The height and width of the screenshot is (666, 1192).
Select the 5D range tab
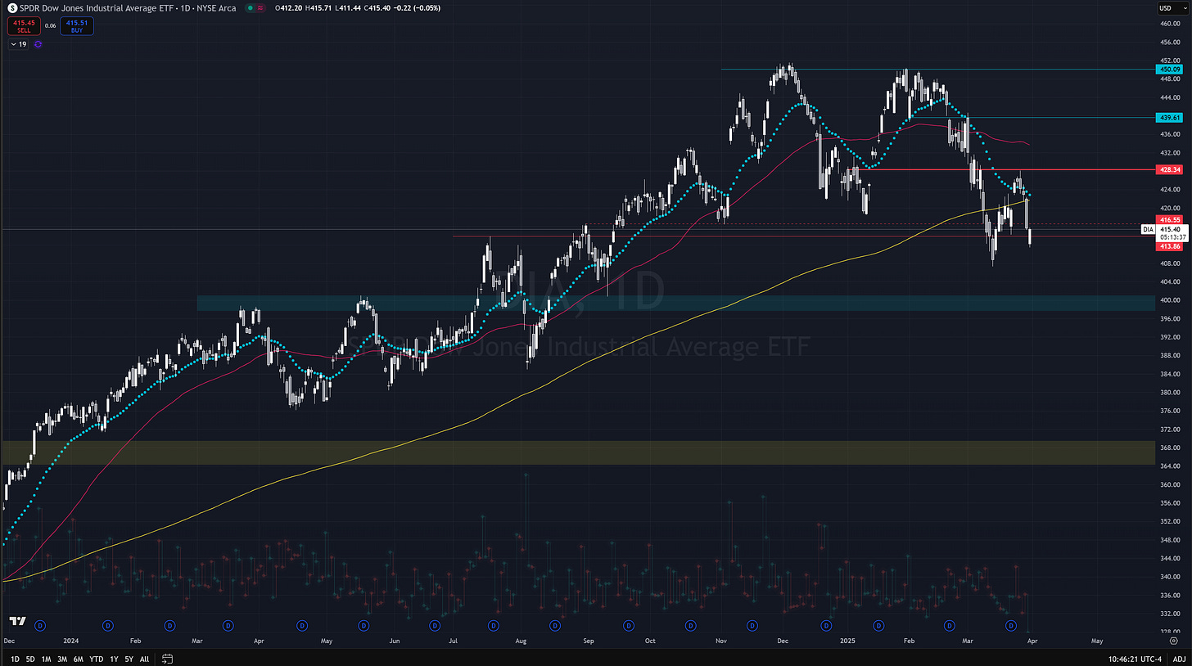coord(30,658)
